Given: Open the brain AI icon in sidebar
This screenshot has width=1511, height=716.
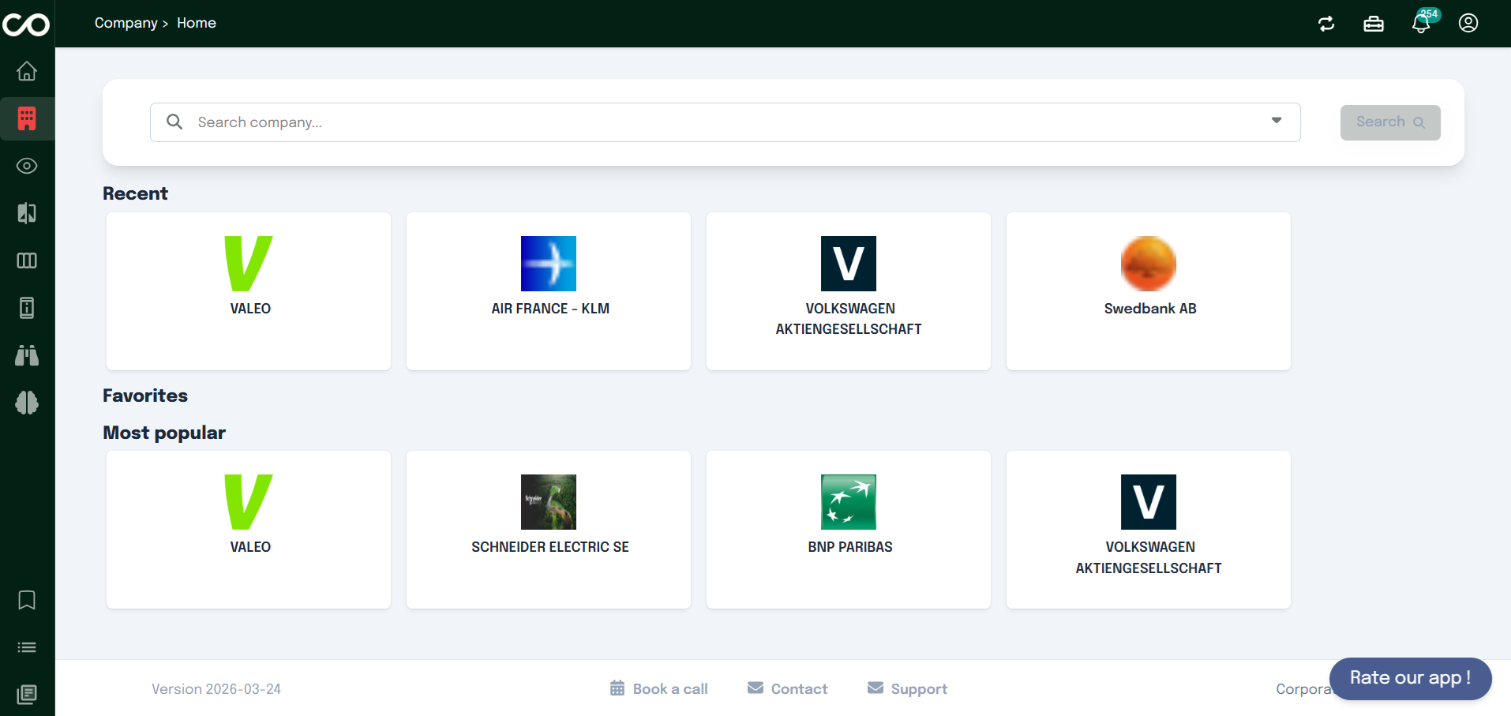Looking at the screenshot, I should pyautogui.click(x=26, y=403).
